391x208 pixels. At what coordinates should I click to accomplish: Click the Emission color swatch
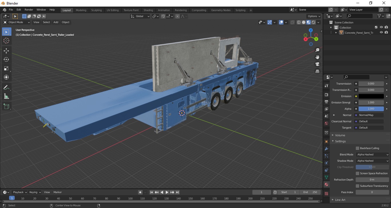pos(371,96)
